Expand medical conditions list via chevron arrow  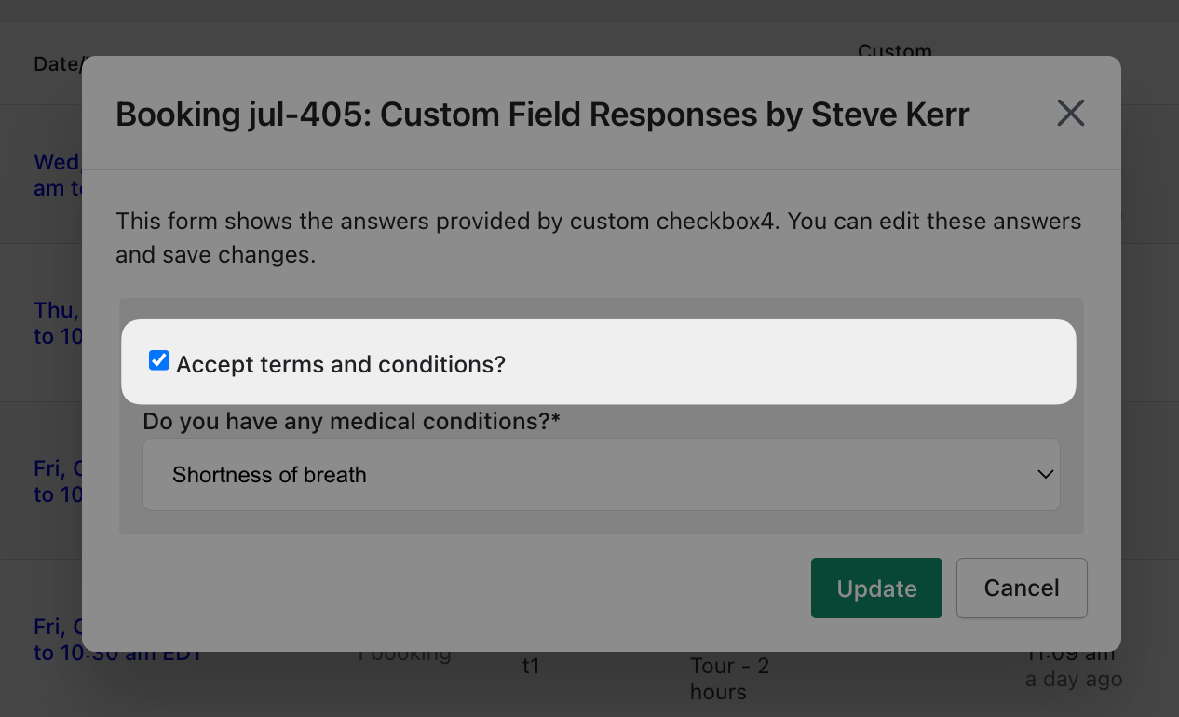1045,475
